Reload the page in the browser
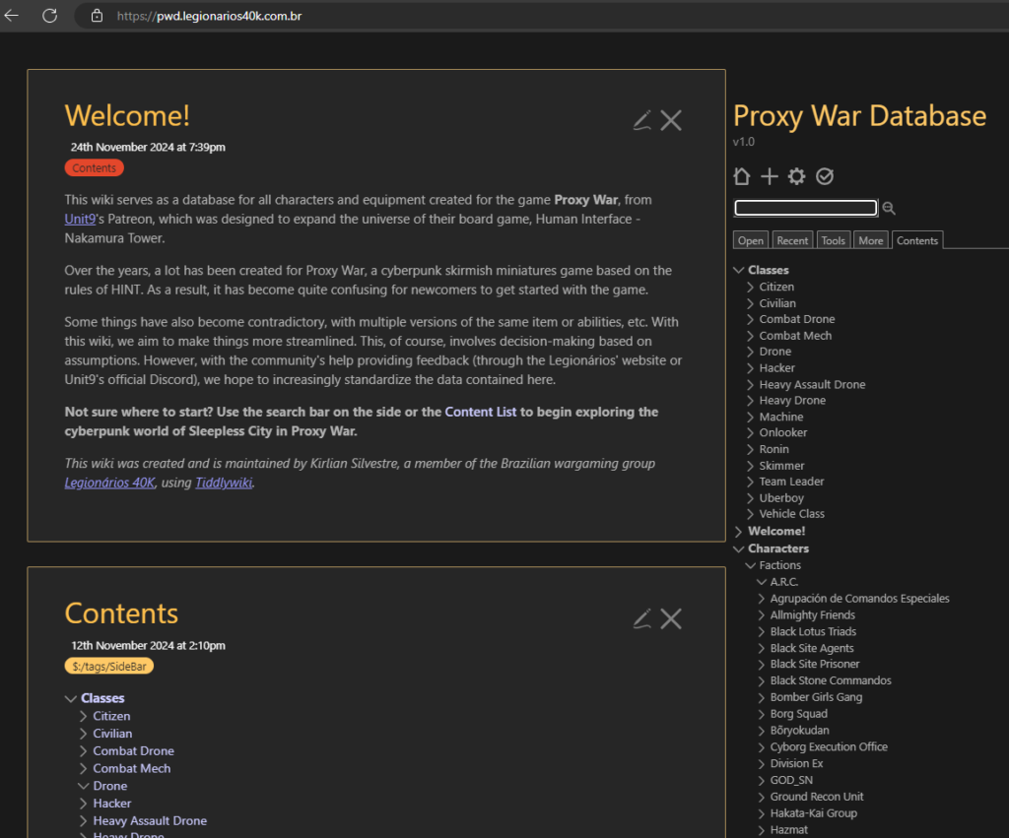1009x838 pixels. pyautogui.click(x=49, y=16)
